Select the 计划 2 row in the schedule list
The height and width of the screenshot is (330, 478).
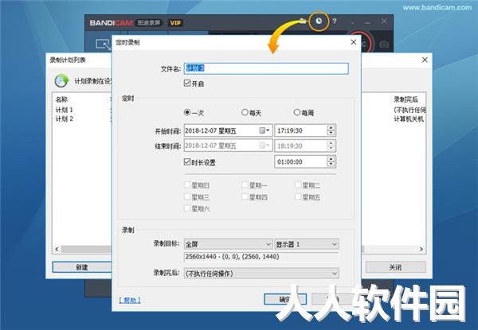[64, 118]
